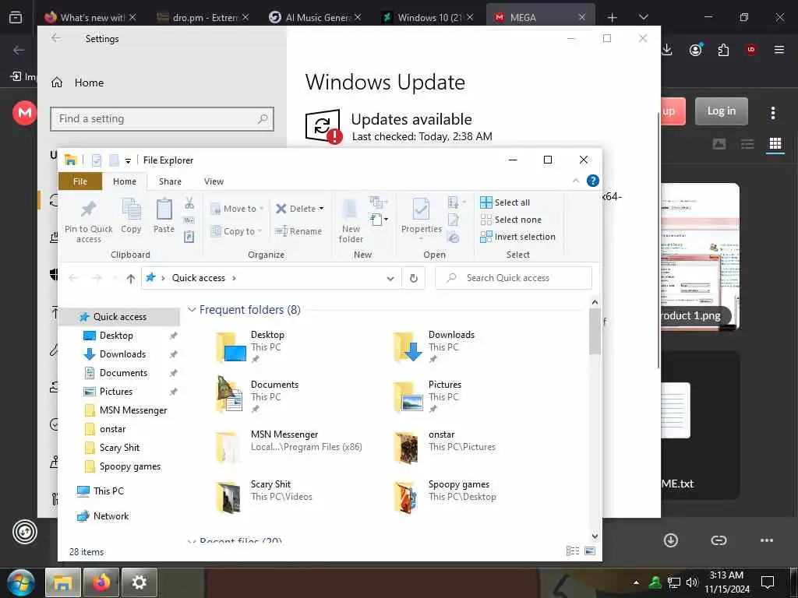Viewport: 798px width, 598px height.
Task: Open address bar history dropdown chevron
Action: pos(390,279)
